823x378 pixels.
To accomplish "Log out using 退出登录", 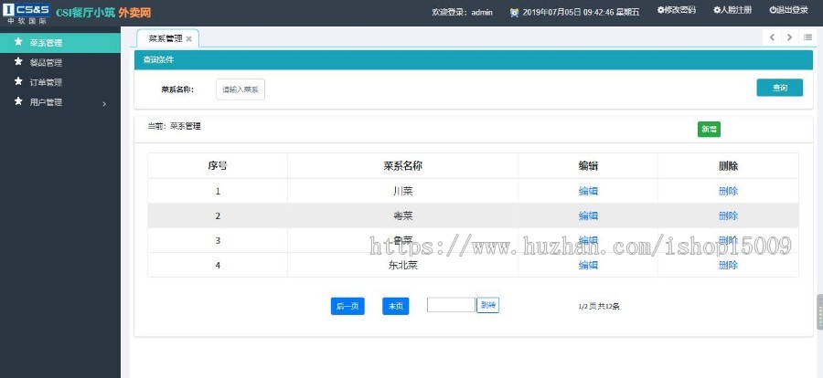I will pos(789,11).
